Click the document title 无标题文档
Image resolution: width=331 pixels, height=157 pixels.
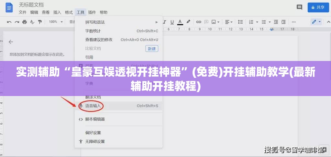point(31,5)
